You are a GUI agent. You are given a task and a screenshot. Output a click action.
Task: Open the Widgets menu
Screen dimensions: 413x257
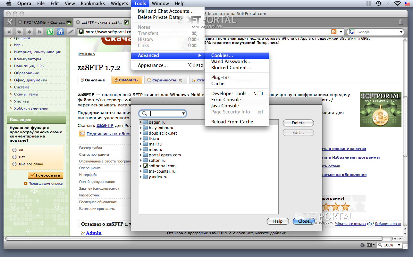pos(119,4)
